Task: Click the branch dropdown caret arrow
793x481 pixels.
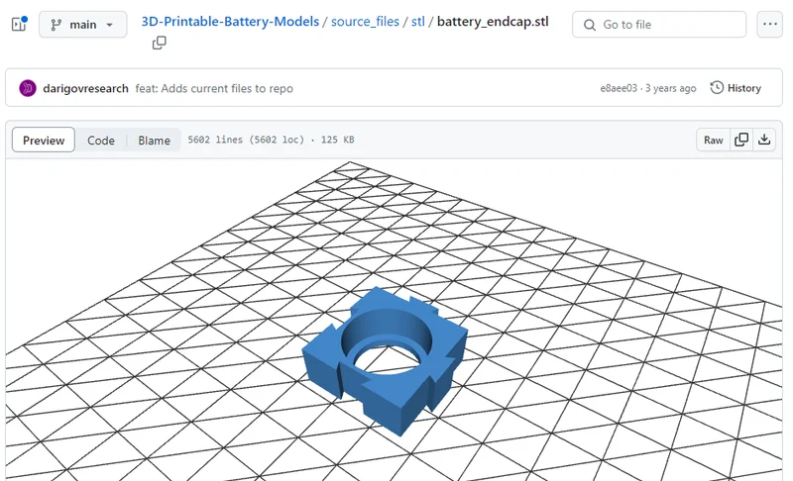Action: 109,25
